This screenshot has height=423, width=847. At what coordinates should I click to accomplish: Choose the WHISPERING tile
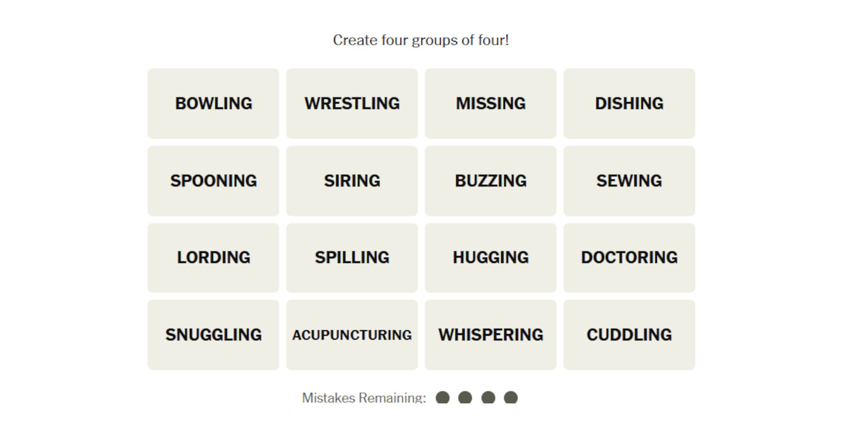coord(490,335)
